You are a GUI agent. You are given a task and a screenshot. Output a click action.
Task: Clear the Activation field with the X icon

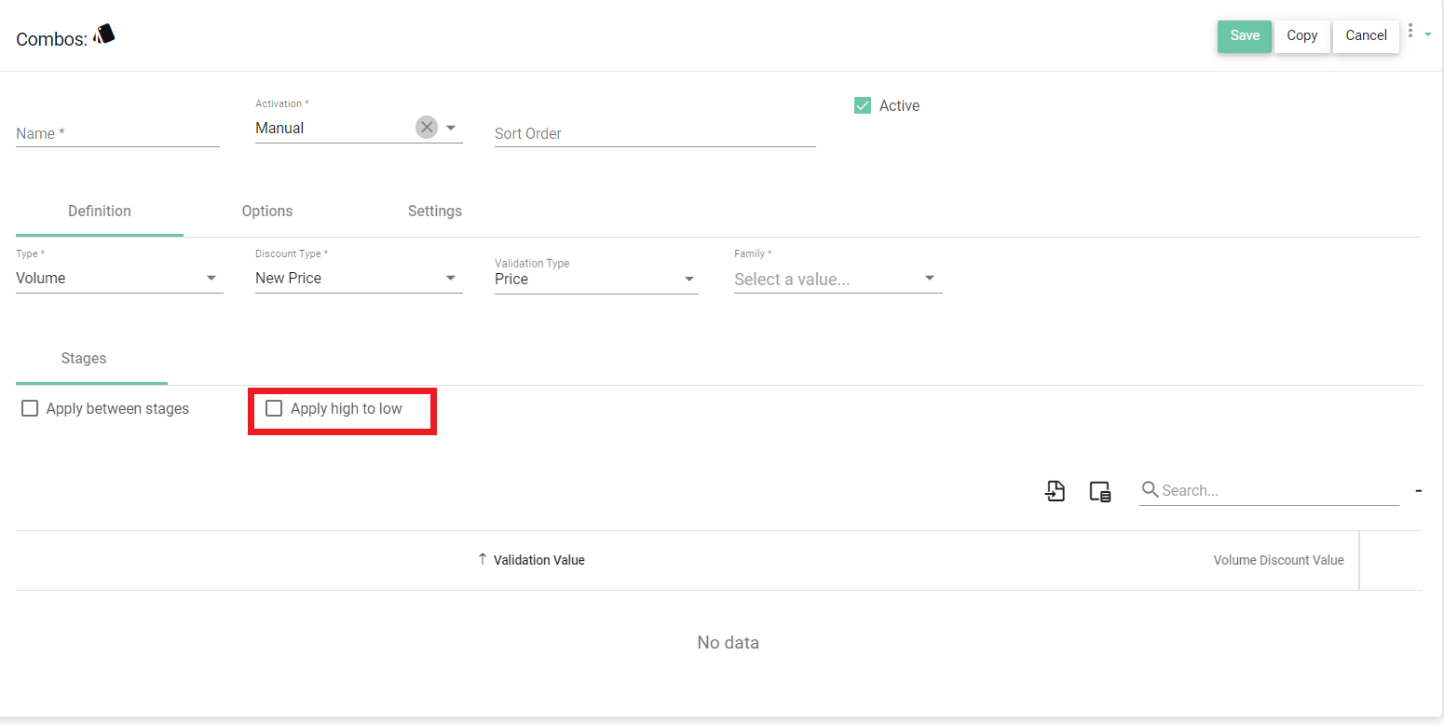click(x=427, y=128)
